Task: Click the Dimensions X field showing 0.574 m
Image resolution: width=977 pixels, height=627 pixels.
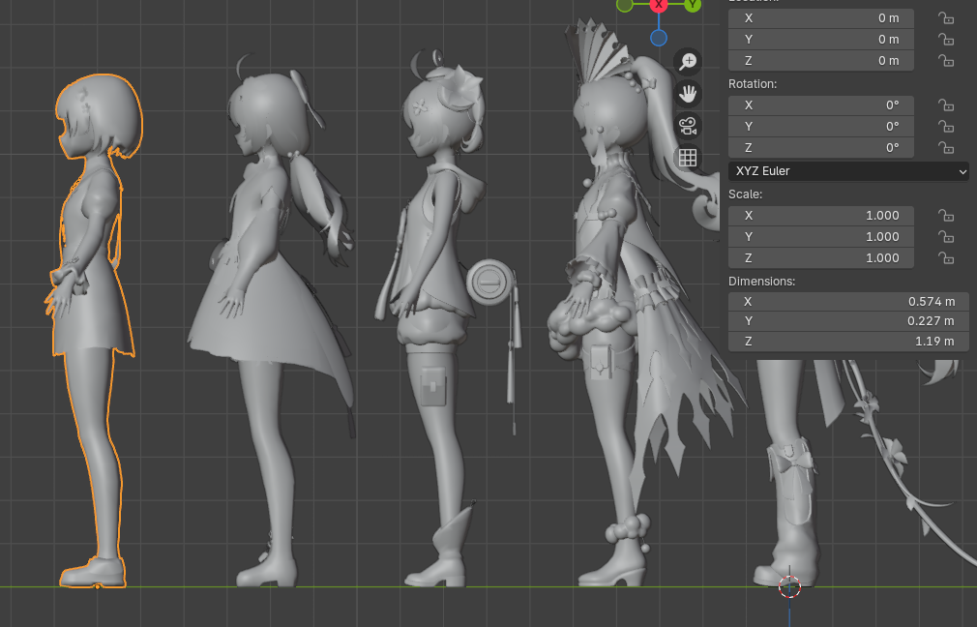Action: (x=848, y=302)
